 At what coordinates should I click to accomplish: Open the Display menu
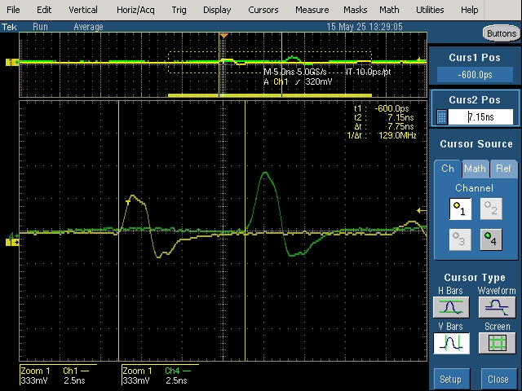tap(217, 10)
